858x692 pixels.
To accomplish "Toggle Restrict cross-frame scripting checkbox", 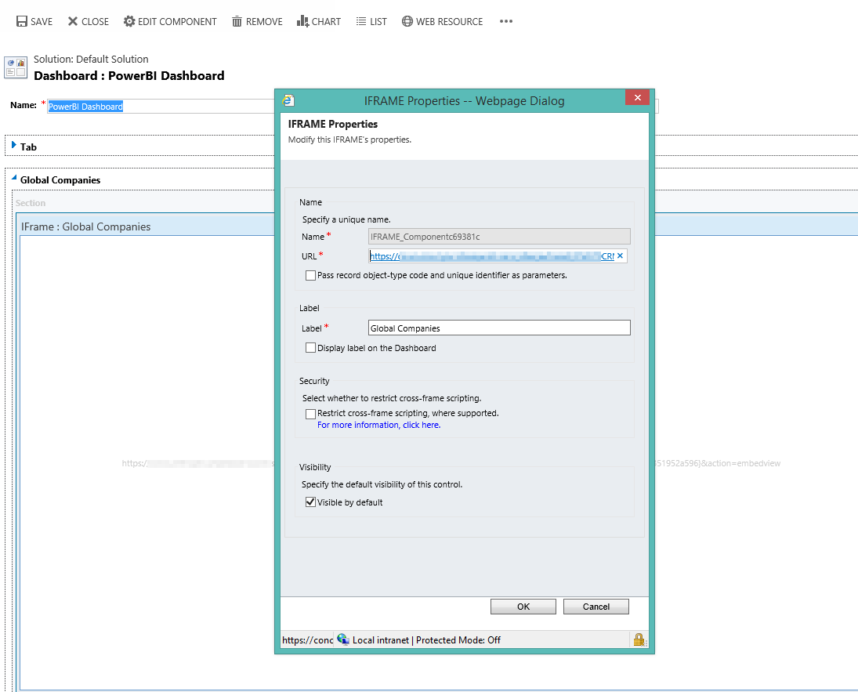I will [x=311, y=413].
